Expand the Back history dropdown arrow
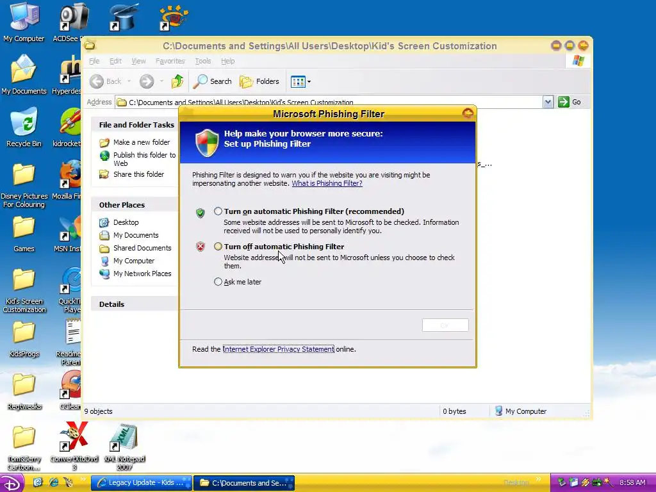The image size is (656, 492). [x=129, y=81]
